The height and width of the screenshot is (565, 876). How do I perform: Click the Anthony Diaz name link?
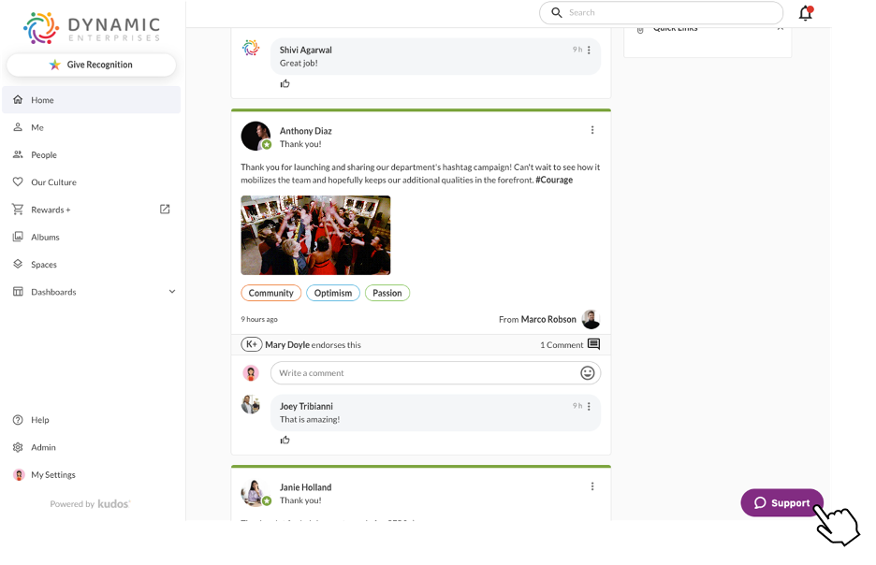pos(306,131)
